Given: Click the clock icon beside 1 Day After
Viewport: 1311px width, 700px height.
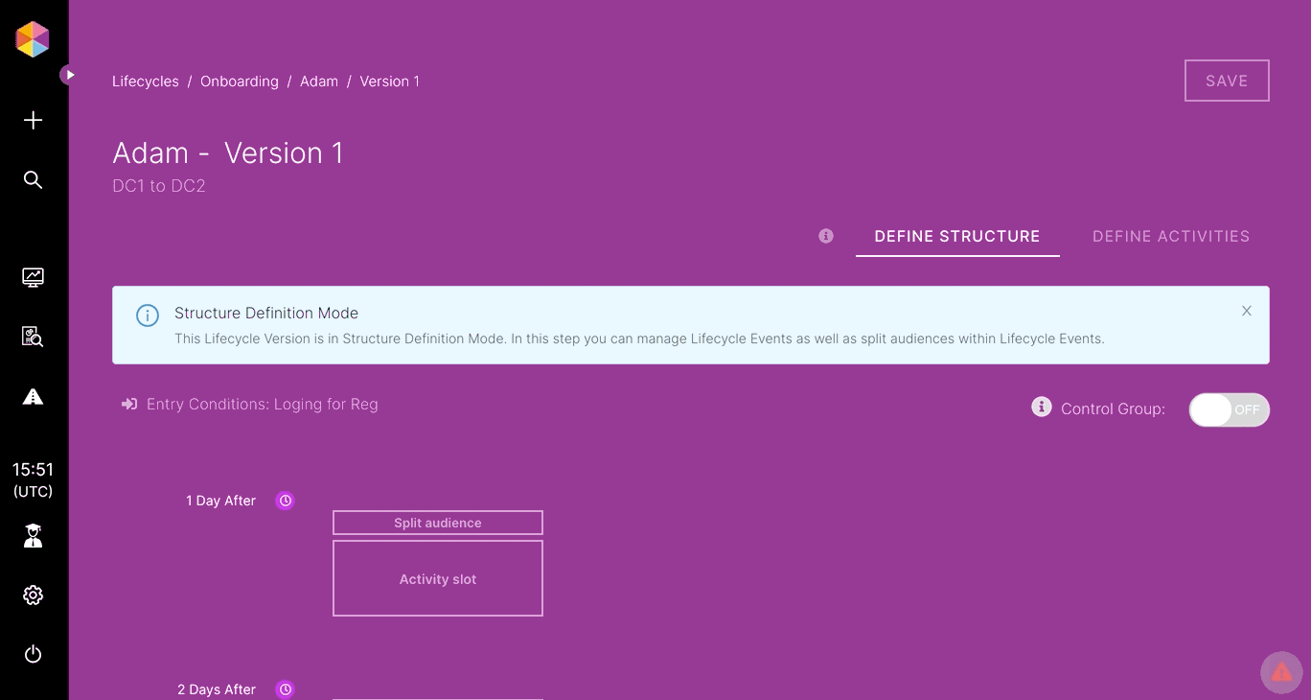Looking at the screenshot, I should (285, 501).
